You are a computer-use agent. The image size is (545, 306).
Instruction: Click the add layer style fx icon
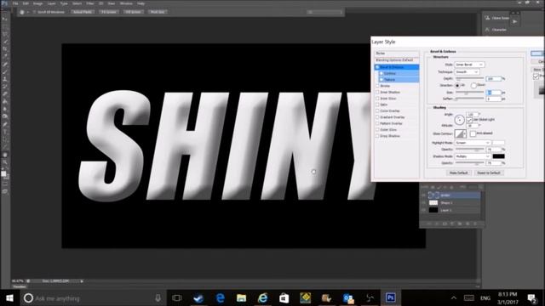[x=437, y=224]
